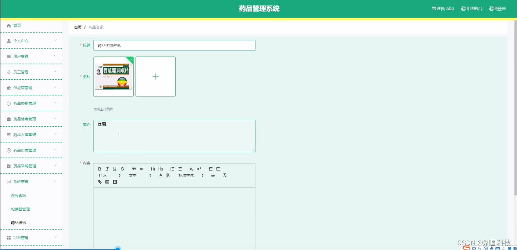Insert a blockquote using the quote icon
This screenshot has height=250, width=517.
click(134, 168)
